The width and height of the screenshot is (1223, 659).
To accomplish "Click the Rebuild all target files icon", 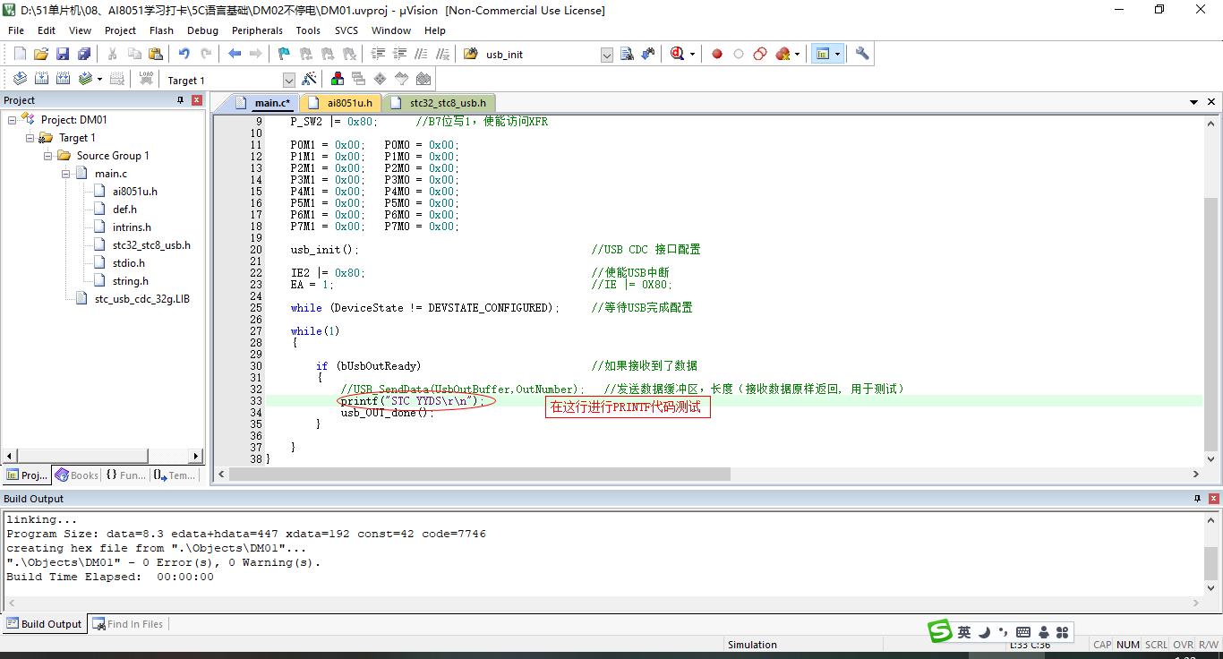I will pyautogui.click(x=64, y=80).
